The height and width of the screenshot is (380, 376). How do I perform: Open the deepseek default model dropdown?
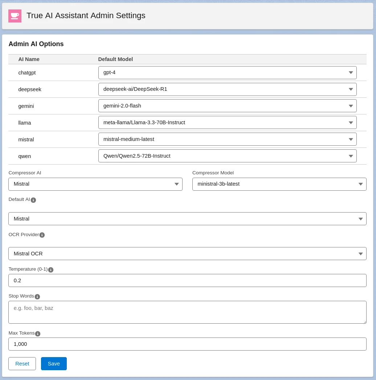click(227, 89)
